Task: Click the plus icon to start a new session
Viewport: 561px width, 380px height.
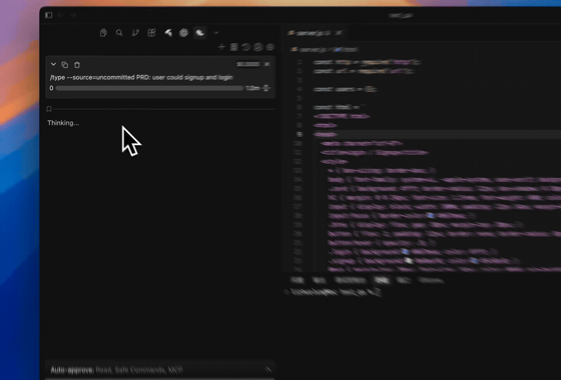Action: pos(222,46)
